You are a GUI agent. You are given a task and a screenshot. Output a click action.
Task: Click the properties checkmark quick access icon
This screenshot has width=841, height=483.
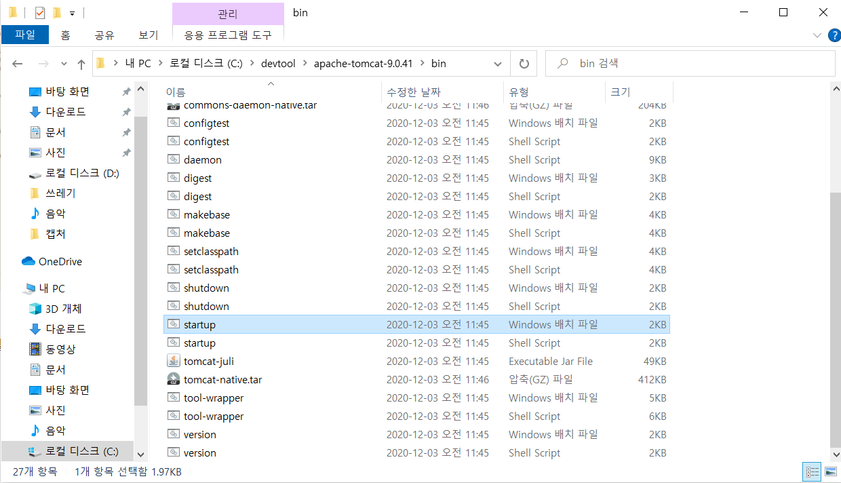[39, 12]
